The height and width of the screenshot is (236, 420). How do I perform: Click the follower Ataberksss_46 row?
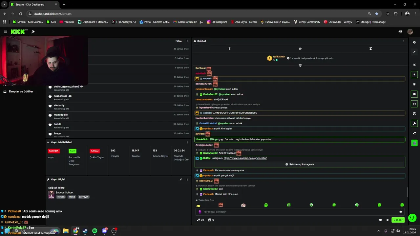click(118, 97)
